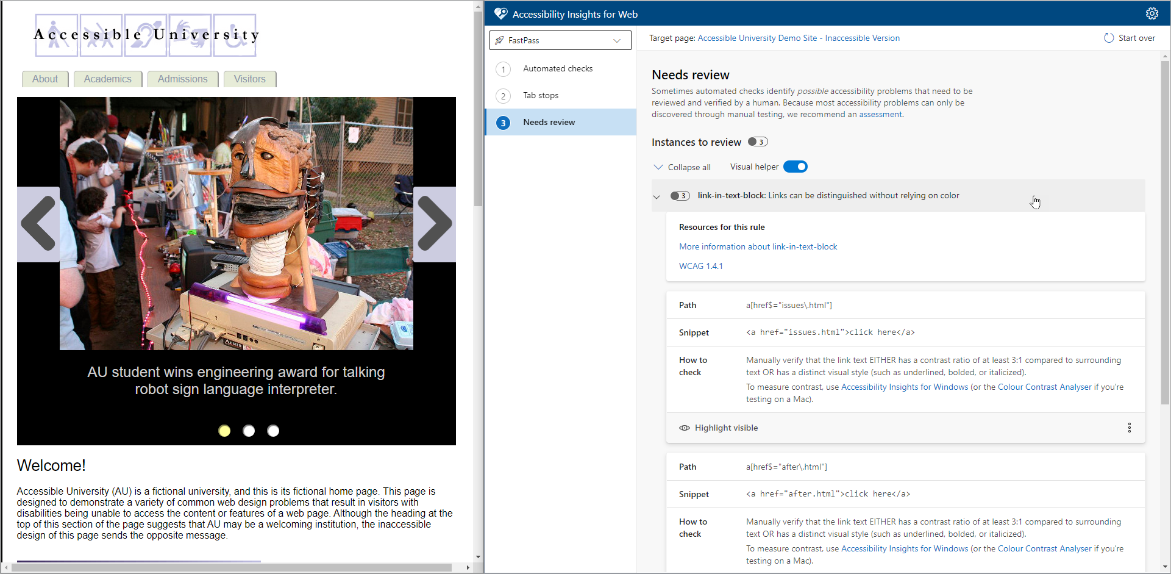Image resolution: width=1171 pixels, height=574 pixels.
Task: Click snippet text for after.html
Action: [828, 494]
